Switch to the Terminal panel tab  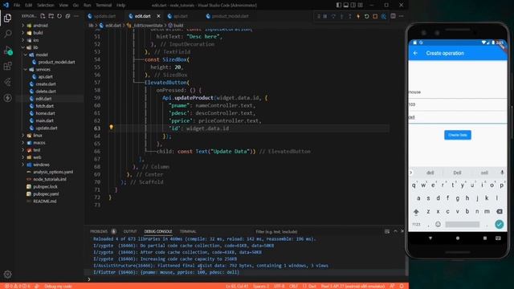pyautogui.click(x=188, y=231)
